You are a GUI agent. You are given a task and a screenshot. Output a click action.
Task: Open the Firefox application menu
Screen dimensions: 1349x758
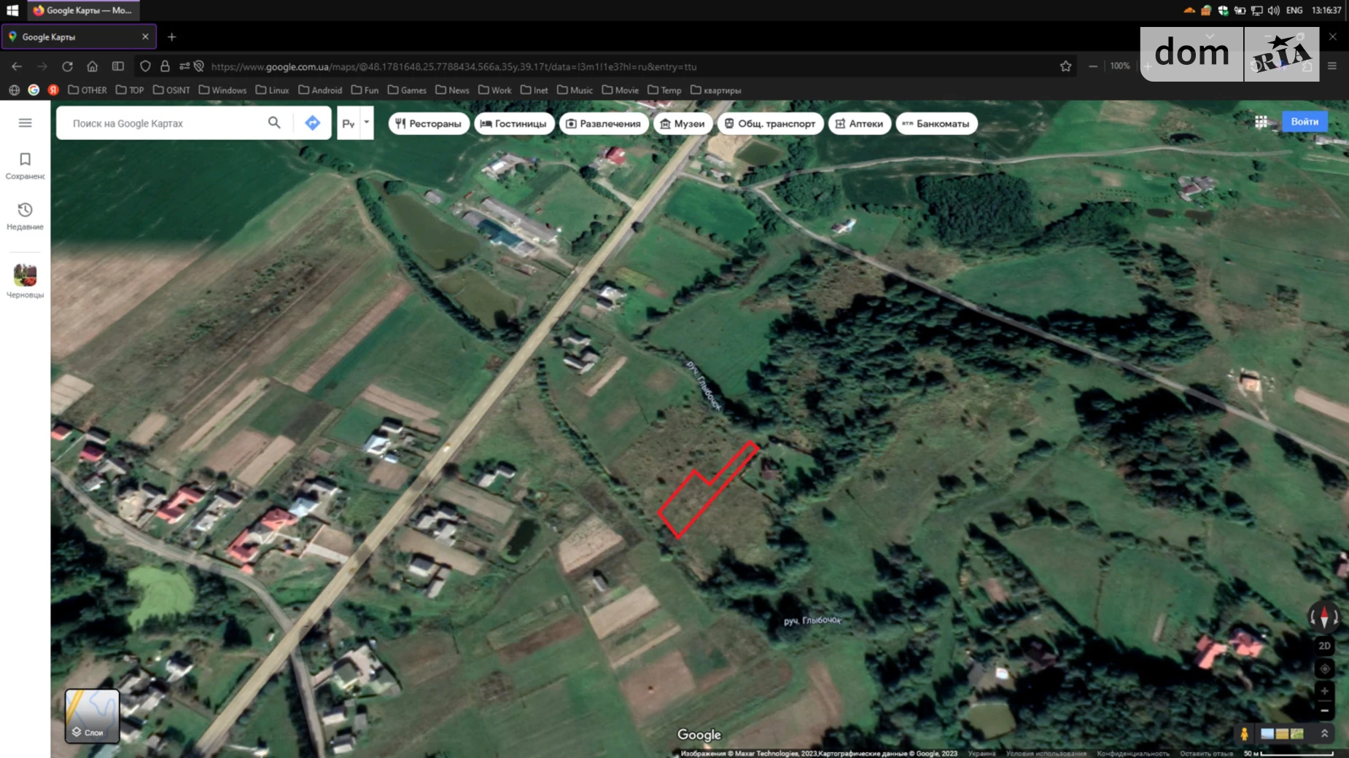tap(1331, 66)
